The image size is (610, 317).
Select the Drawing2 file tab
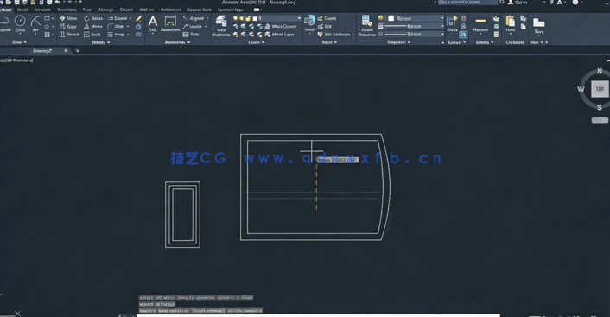[43, 51]
